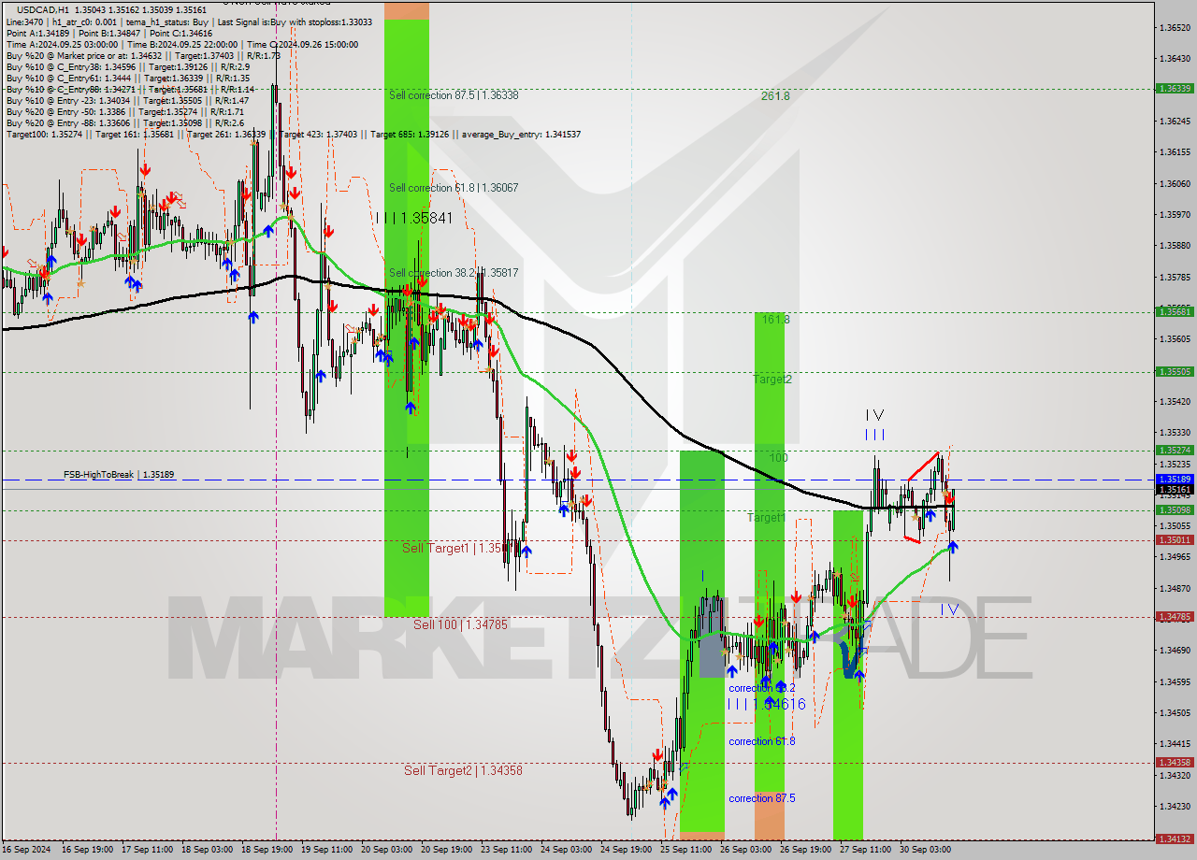The width and height of the screenshot is (1197, 860).
Task: Click the '100' level label
Action: click(778, 458)
